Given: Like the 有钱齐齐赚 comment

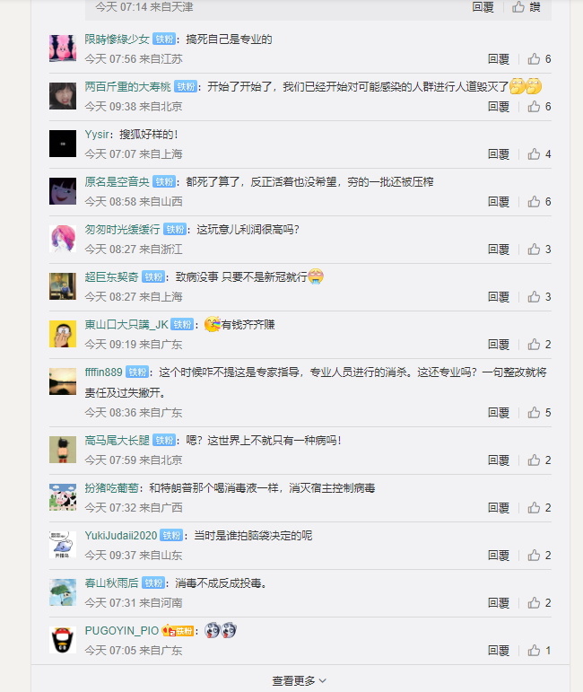Looking at the screenshot, I should click(x=539, y=345).
